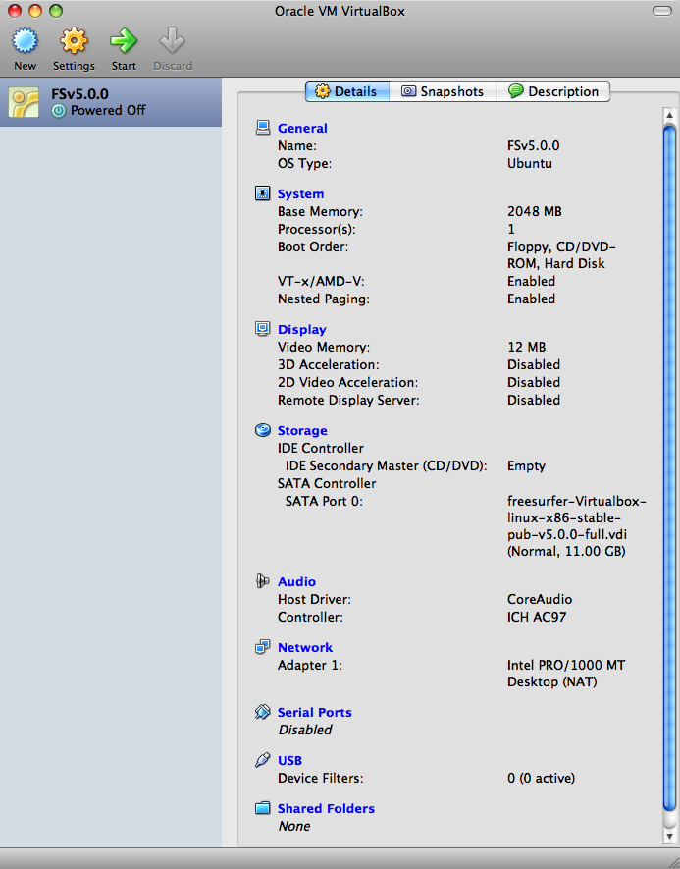Screen dimensions: 680x869
Task: Click the USB section plug icon
Action: coord(263,760)
